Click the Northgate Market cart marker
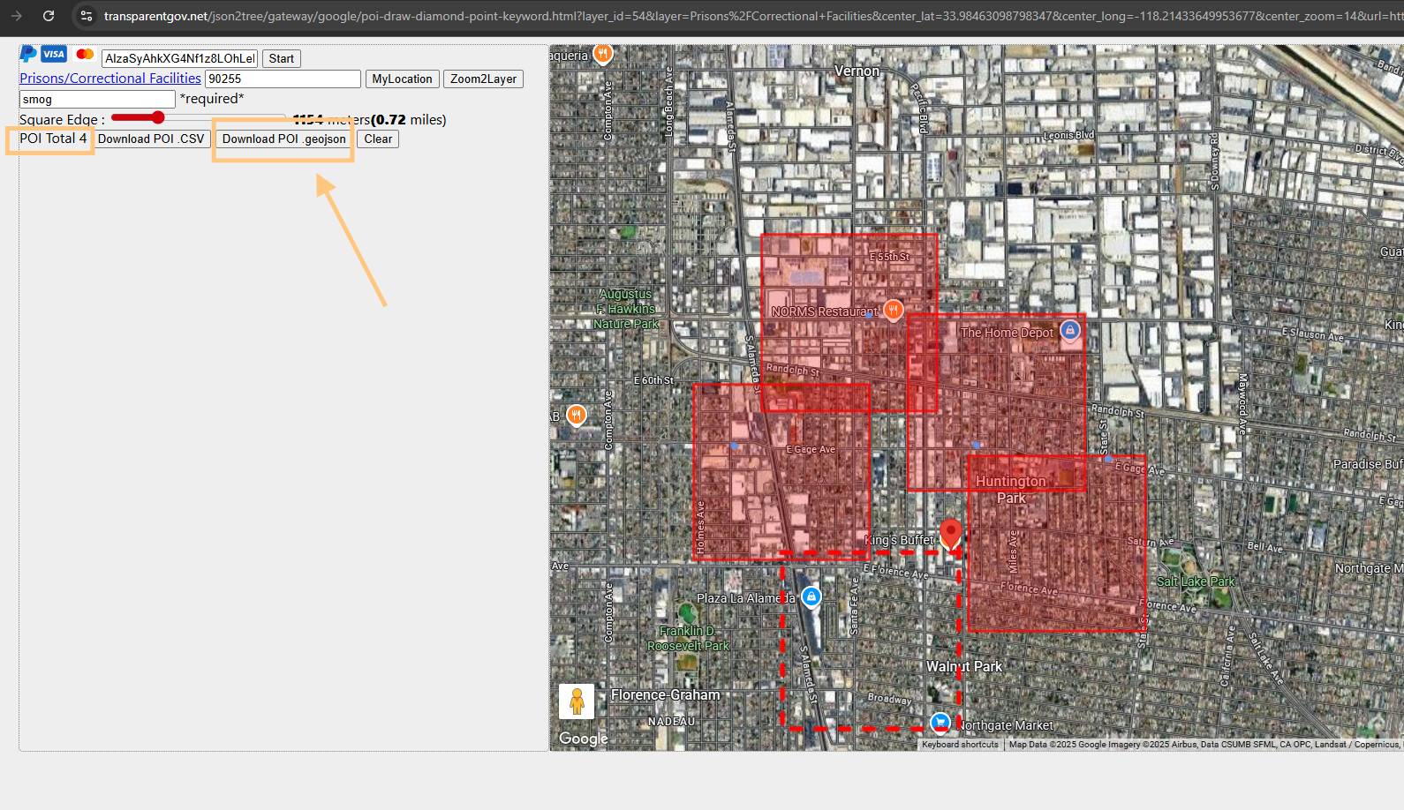 (940, 722)
